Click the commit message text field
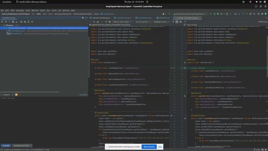The width and height of the screenshot is (268, 151). click(x=44, y=120)
